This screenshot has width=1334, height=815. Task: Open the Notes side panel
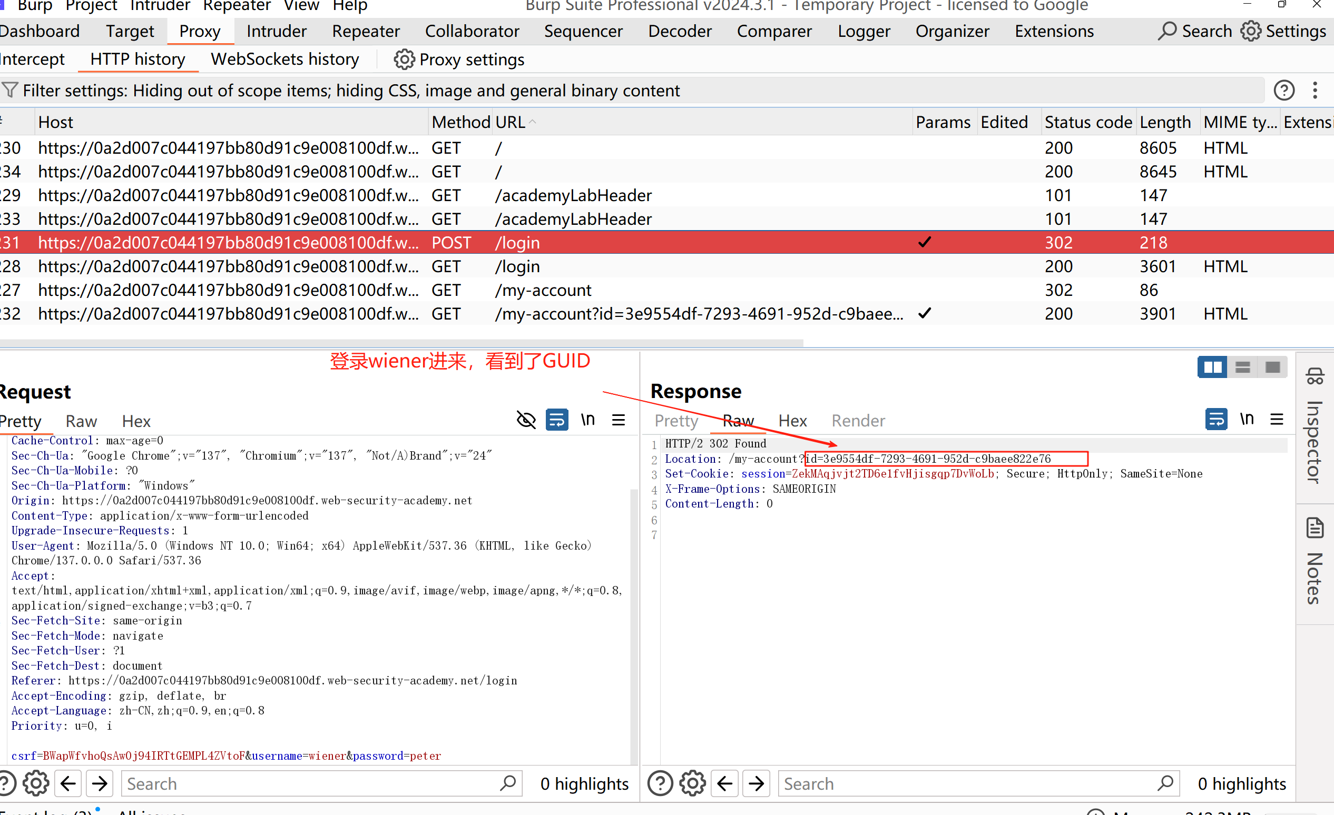pyautogui.click(x=1315, y=563)
